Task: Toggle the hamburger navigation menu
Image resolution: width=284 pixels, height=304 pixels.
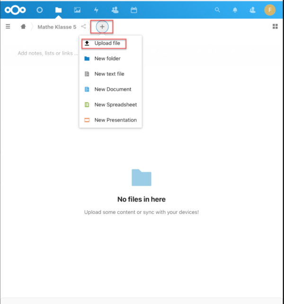Action: (8, 27)
